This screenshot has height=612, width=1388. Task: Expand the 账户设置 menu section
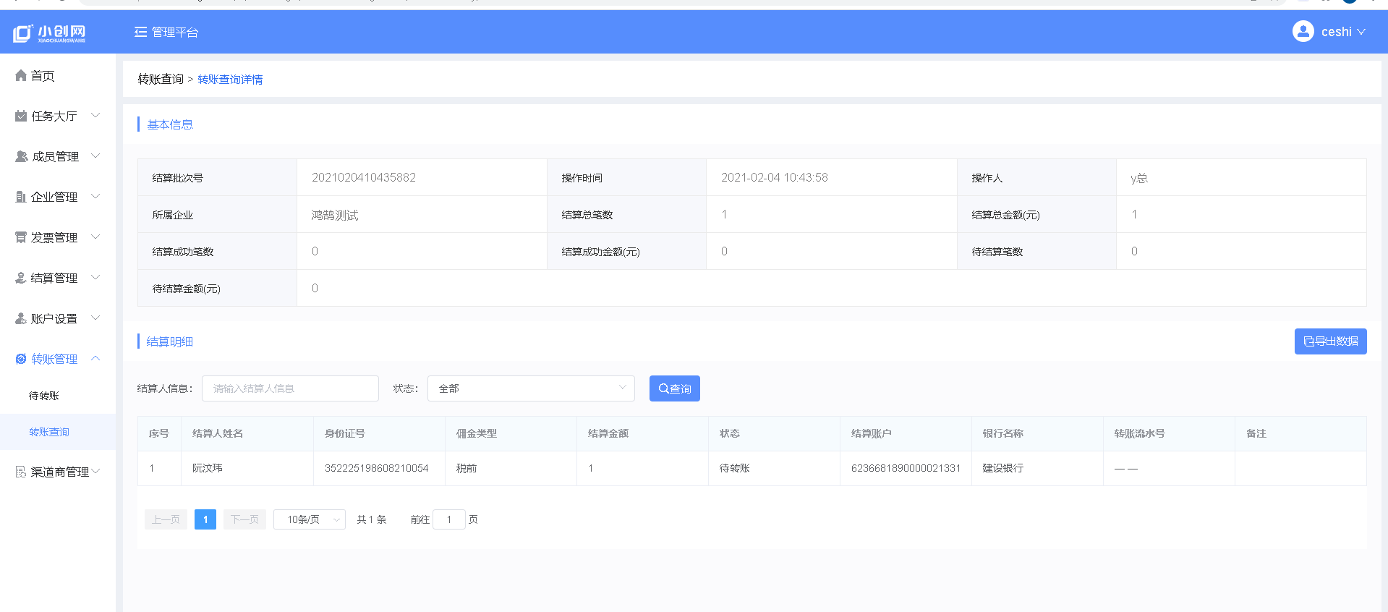click(95, 318)
